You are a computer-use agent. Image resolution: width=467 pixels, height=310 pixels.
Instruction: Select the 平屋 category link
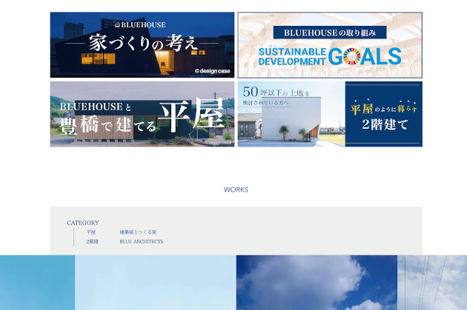coord(91,232)
